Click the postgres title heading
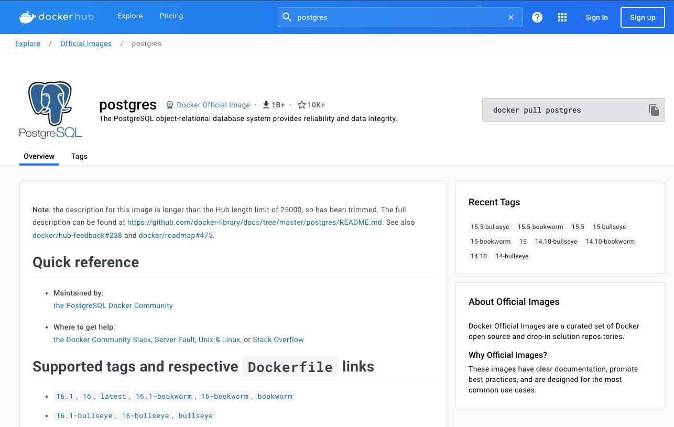 coord(128,105)
